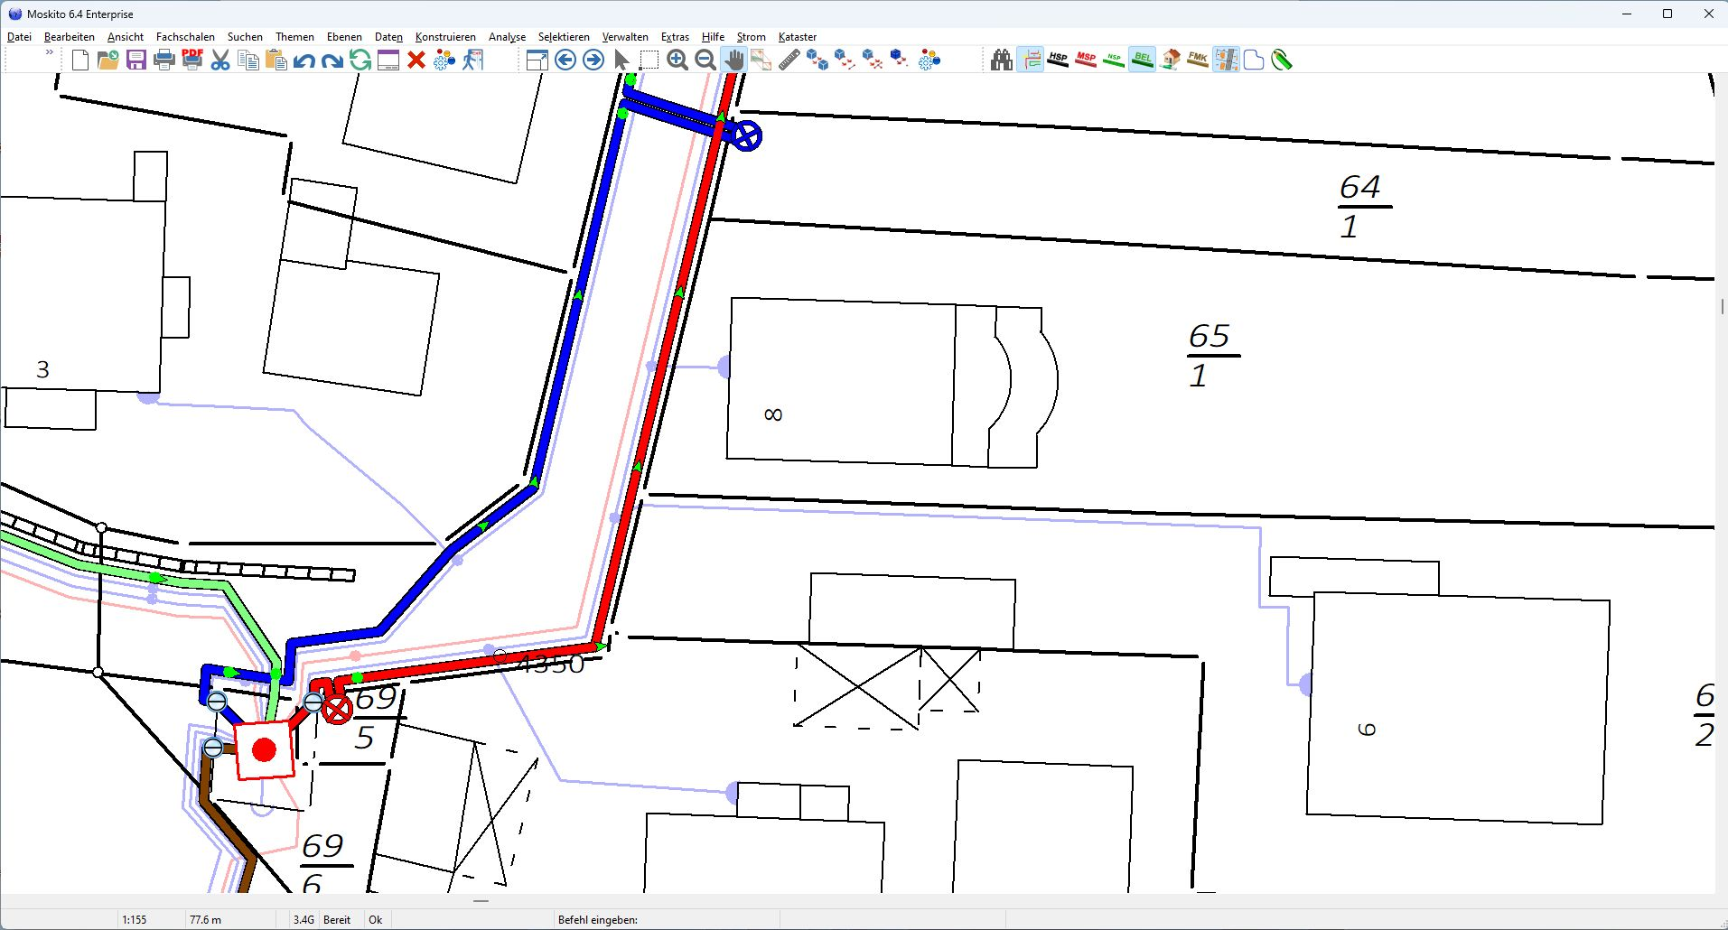This screenshot has height=930, width=1728.
Task: Click the PDF export icon
Action: click(x=192, y=60)
